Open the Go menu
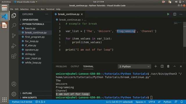 click(x=38, y=9)
